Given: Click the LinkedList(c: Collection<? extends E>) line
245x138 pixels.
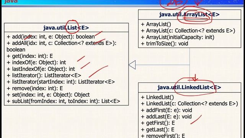Looking at the screenshot, I should [x=189, y=103].
